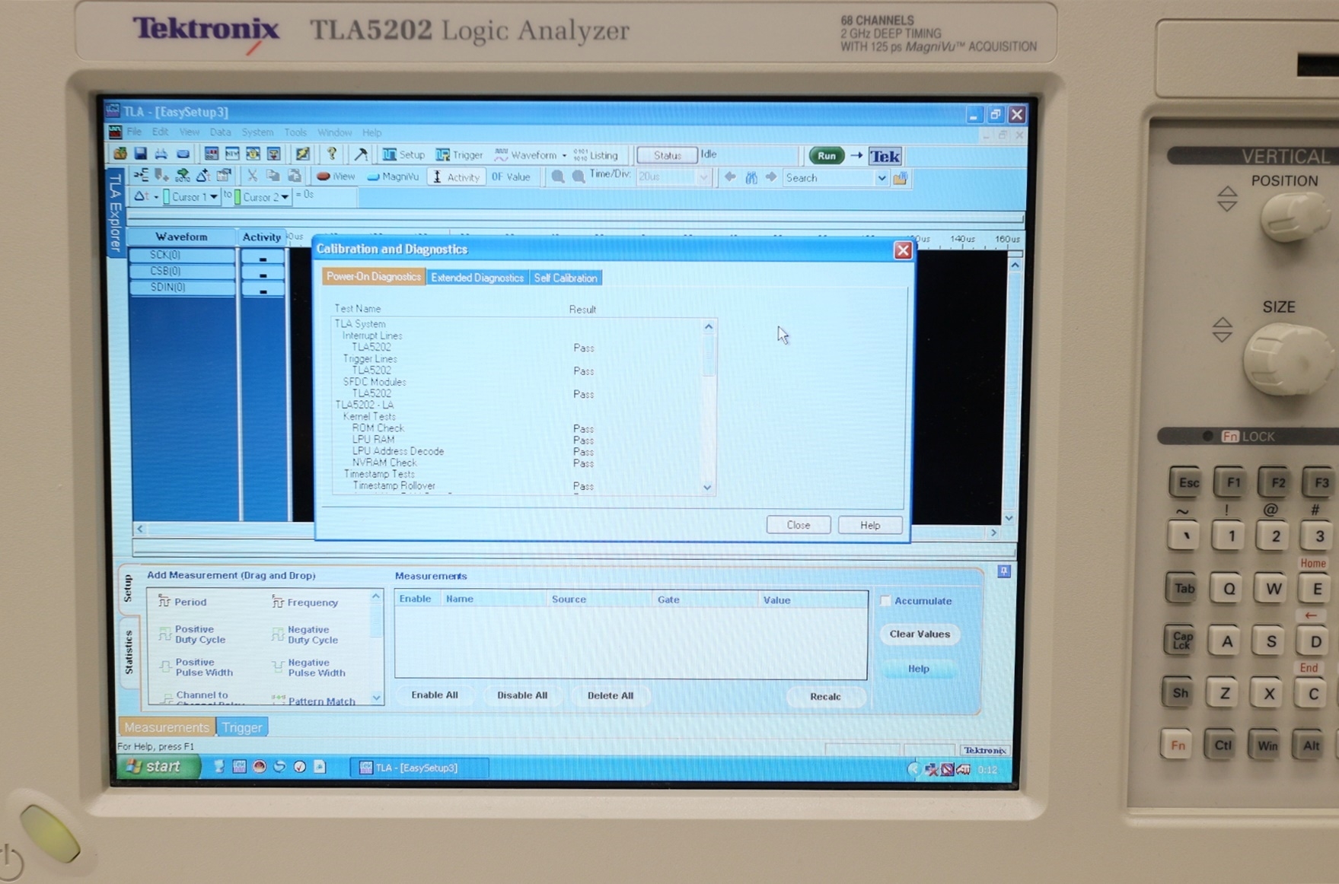The image size is (1339, 884).
Task: Expand the TLA Explorer side panel
Action: 114,211
